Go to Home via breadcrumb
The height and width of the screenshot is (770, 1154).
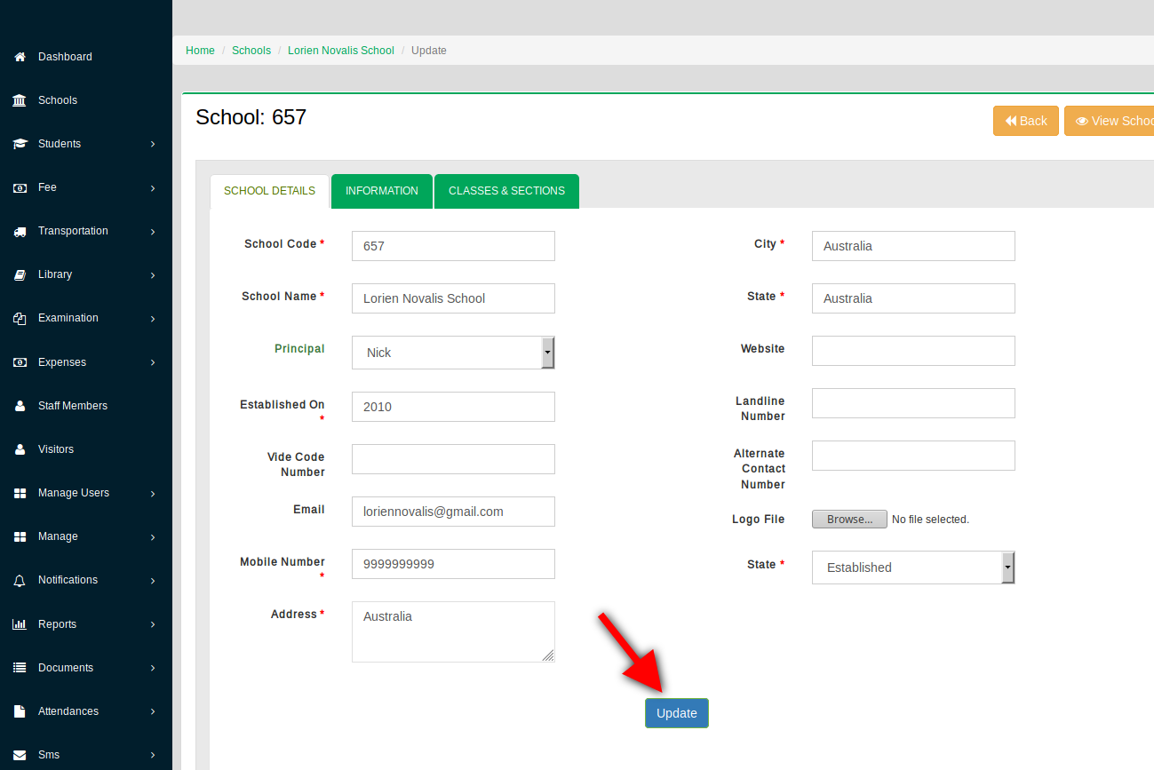coord(200,51)
